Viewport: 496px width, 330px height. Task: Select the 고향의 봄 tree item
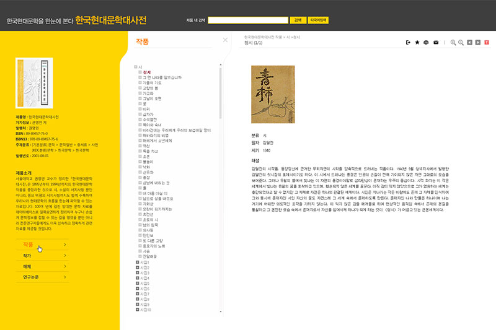(x=150, y=88)
